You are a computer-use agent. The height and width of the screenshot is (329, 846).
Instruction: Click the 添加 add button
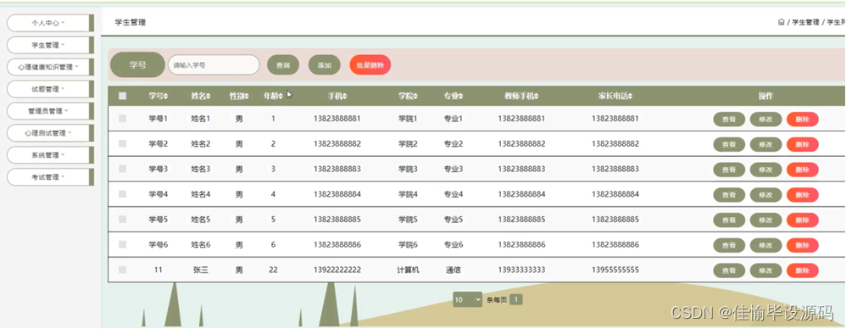(325, 64)
